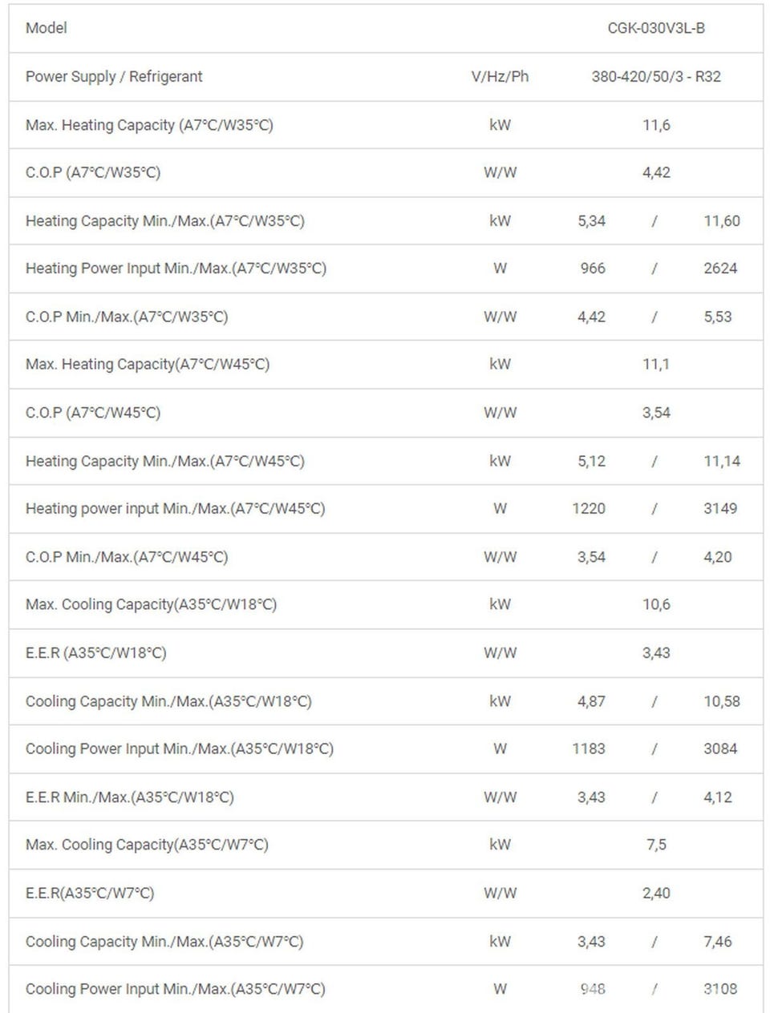
Task: Click the C.O.P value 4,42 at A7°C/W35°C
Action: coord(655,172)
